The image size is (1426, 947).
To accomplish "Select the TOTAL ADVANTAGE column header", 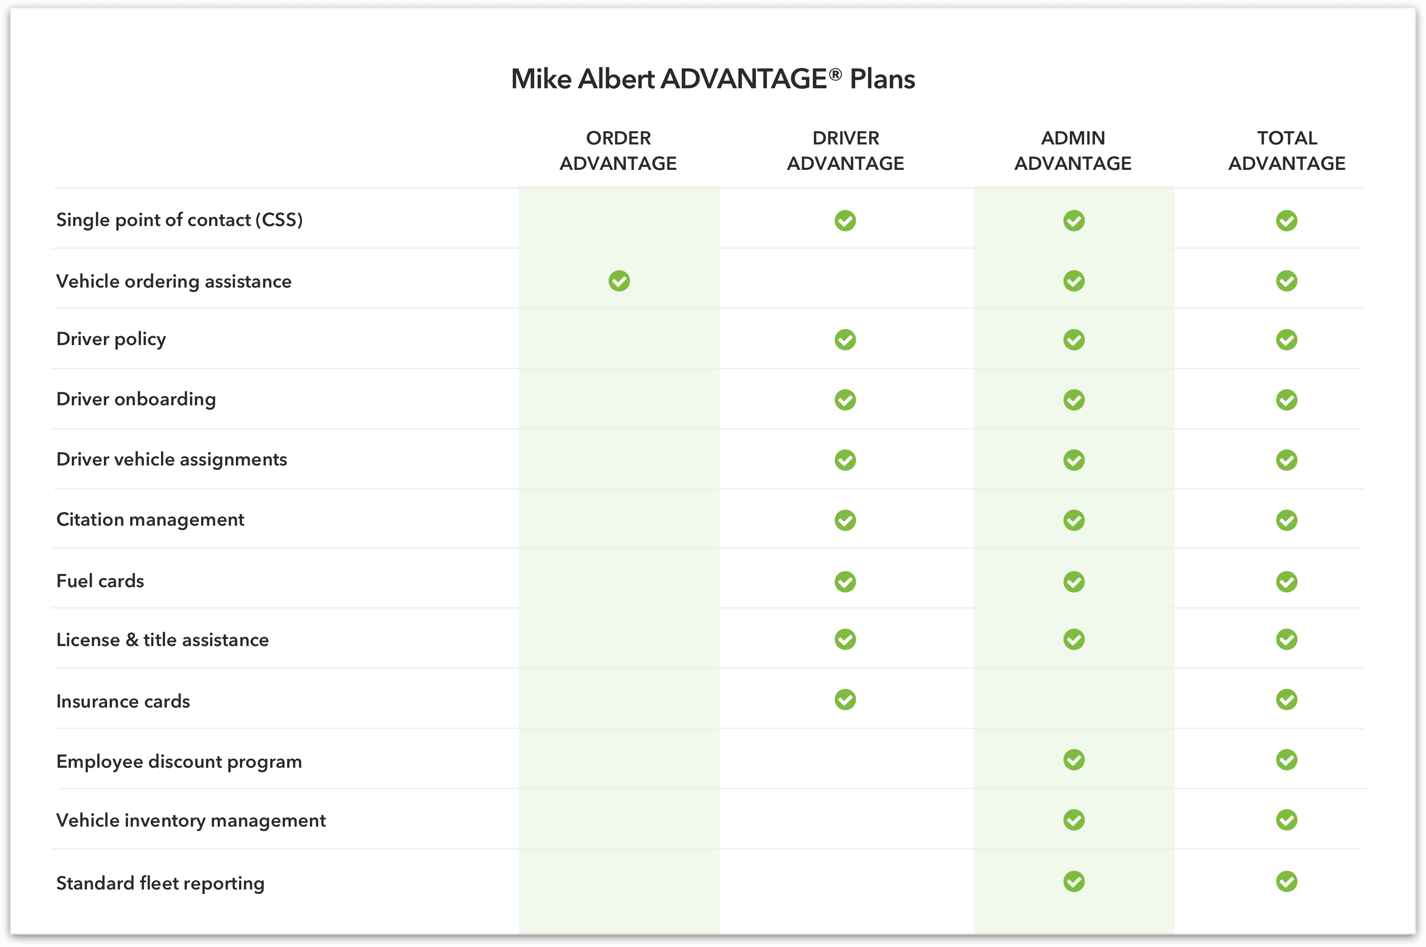I will click(x=1286, y=150).
